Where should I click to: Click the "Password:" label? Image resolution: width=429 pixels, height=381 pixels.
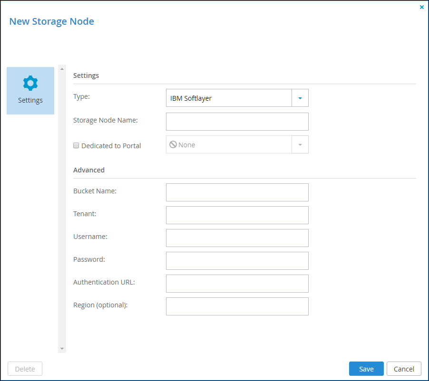89,259
